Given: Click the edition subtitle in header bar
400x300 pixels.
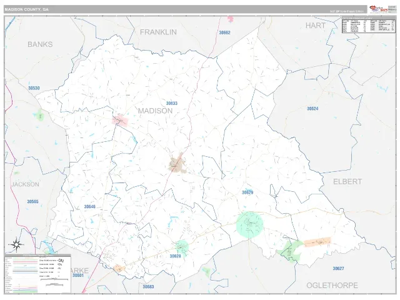Looking at the screenshot, I should (346, 11).
